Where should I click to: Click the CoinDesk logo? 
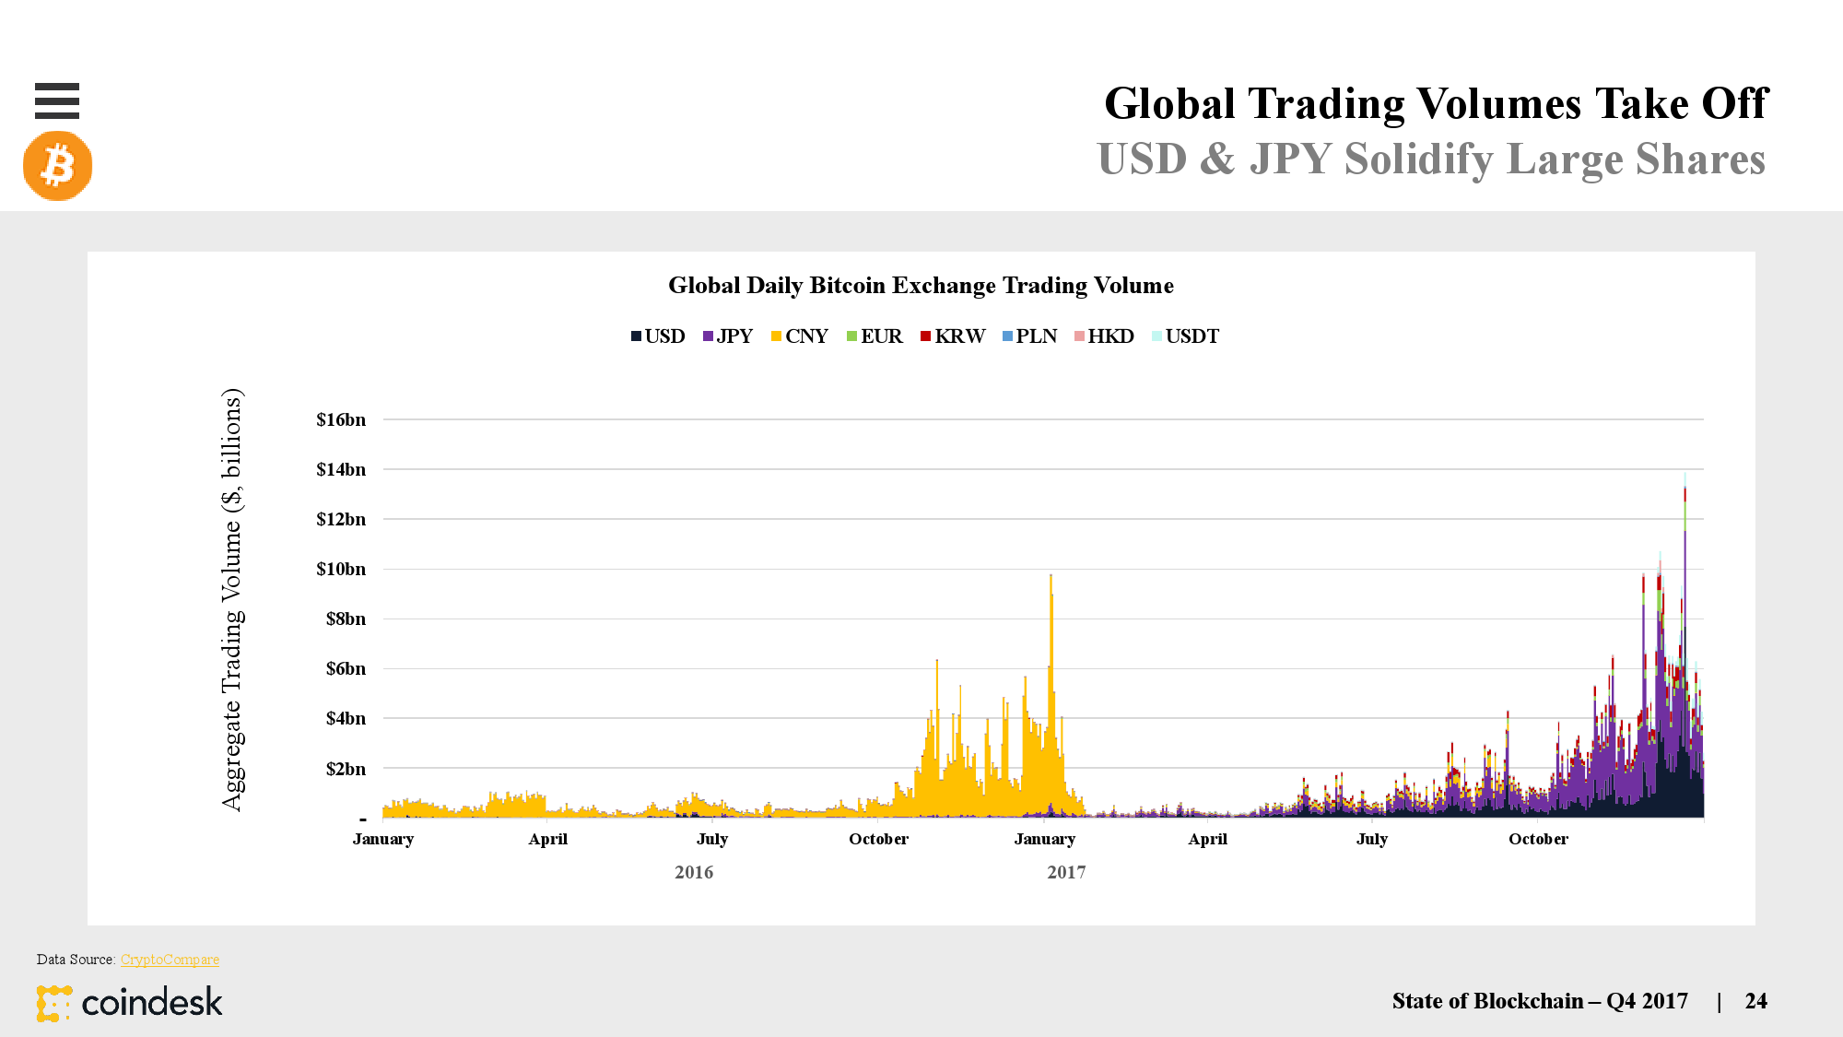click(130, 1003)
